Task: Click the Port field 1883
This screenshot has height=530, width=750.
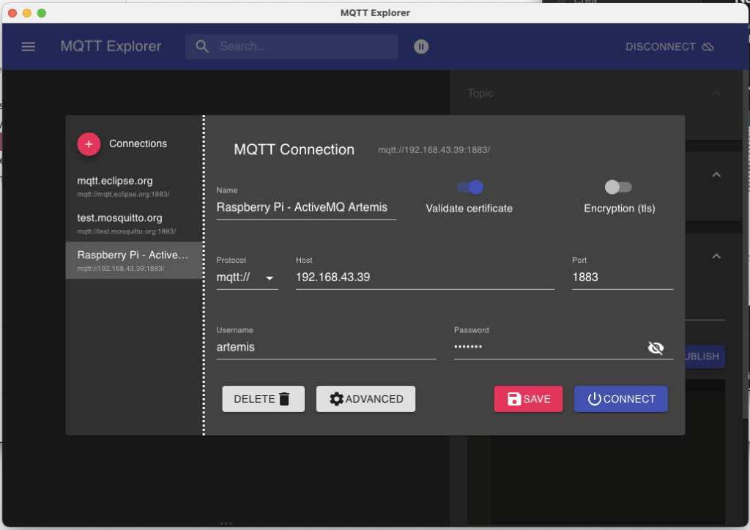Action: pyautogui.click(x=623, y=277)
